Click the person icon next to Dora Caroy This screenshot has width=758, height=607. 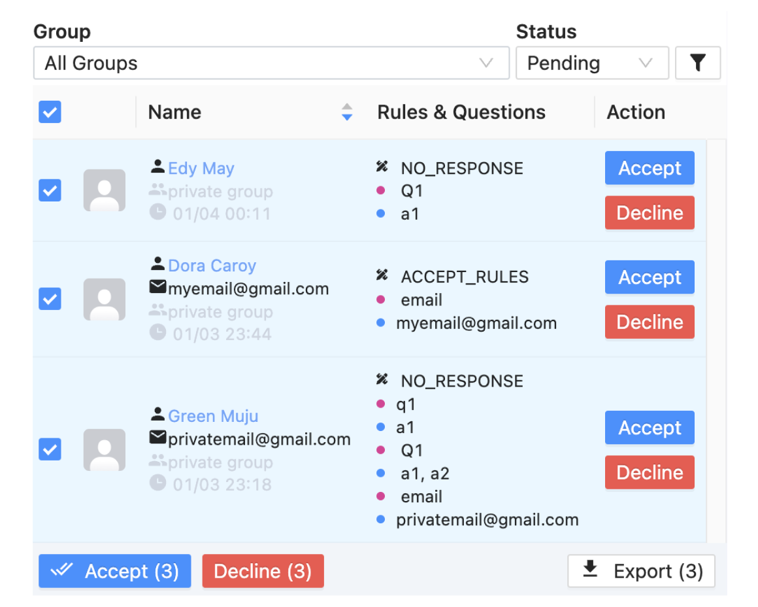click(x=157, y=264)
